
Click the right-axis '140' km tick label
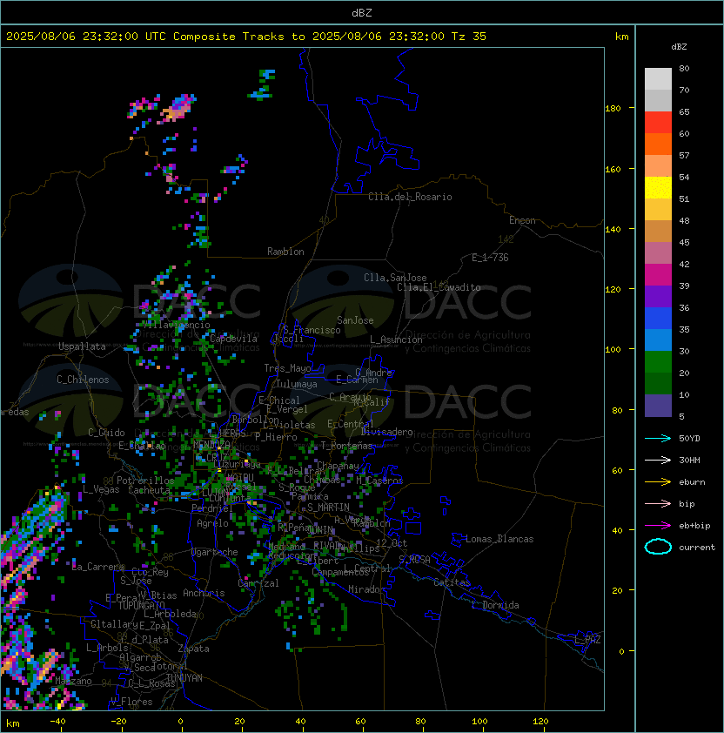pos(613,230)
